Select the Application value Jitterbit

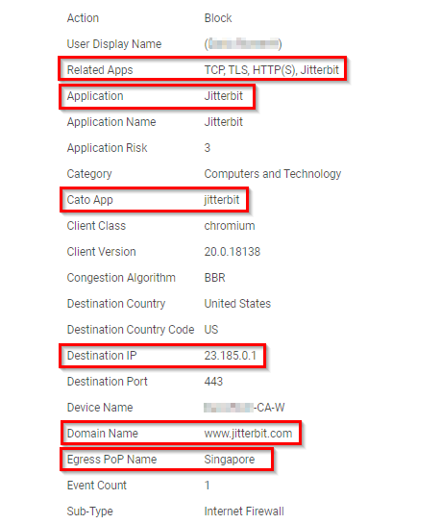(223, 96)
